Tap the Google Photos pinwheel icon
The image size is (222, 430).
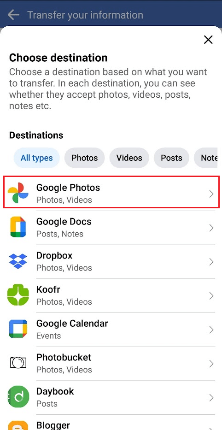pyautogui.click(x=18, y=194)
